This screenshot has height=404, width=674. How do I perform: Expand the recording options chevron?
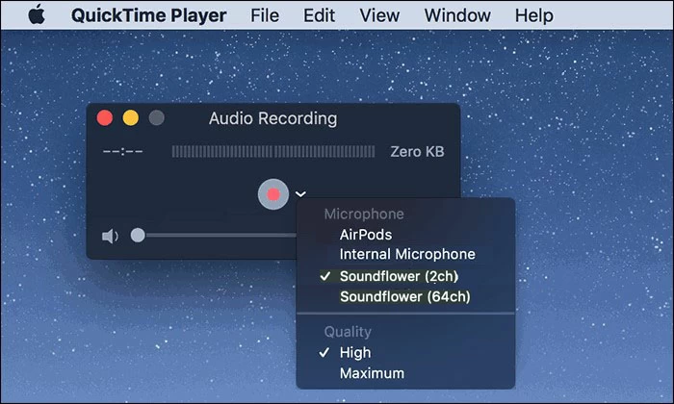pyautogui.click(x=300, y=195)
